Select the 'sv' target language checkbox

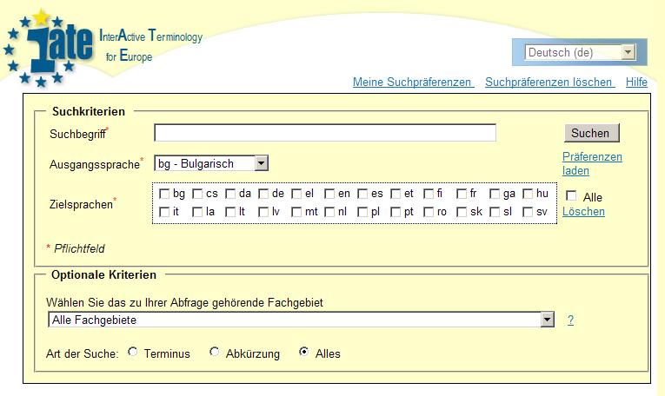click(528, 212)
